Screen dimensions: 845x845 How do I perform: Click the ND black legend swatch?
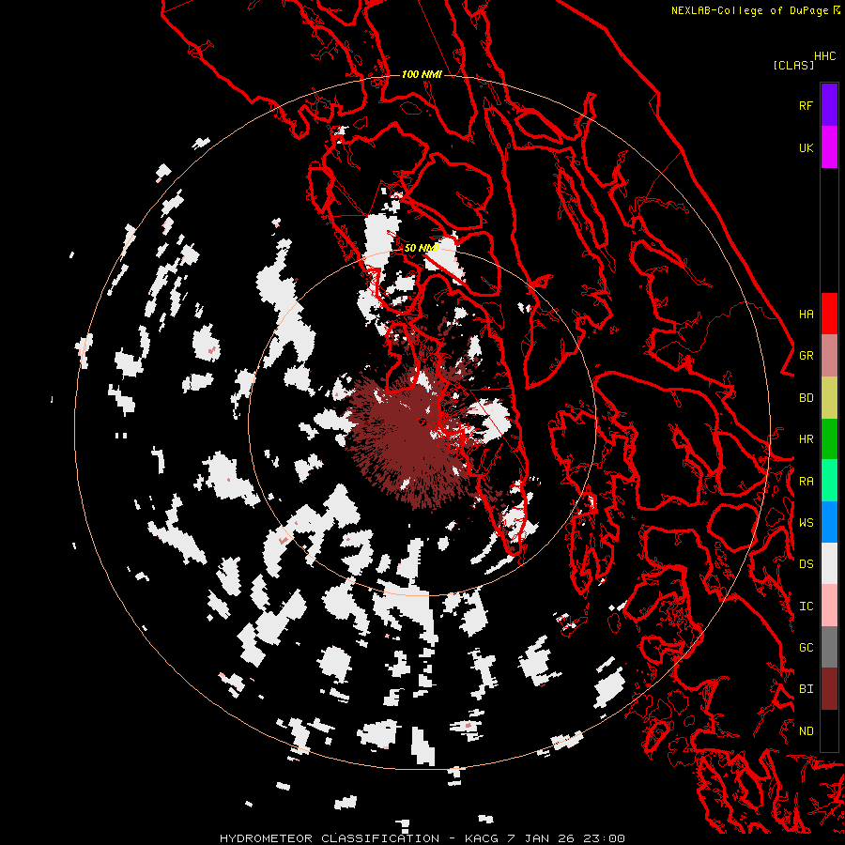coord(829,730)
